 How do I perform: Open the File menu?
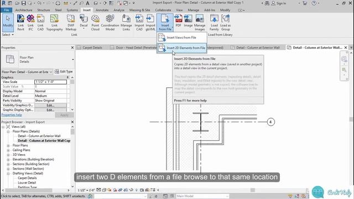pos(6,10)
